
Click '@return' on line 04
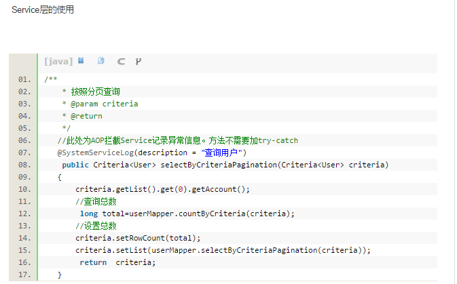[x=86, y=116]
